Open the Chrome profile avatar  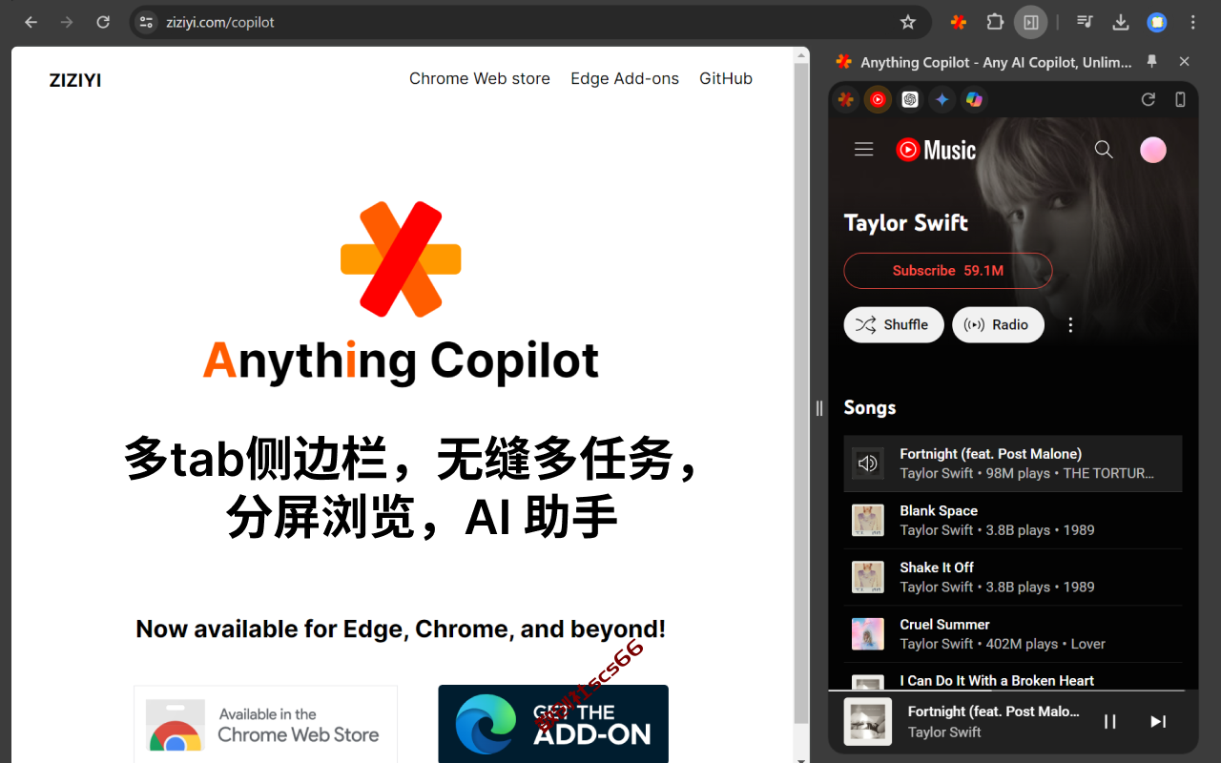[x=1157, y=22]
